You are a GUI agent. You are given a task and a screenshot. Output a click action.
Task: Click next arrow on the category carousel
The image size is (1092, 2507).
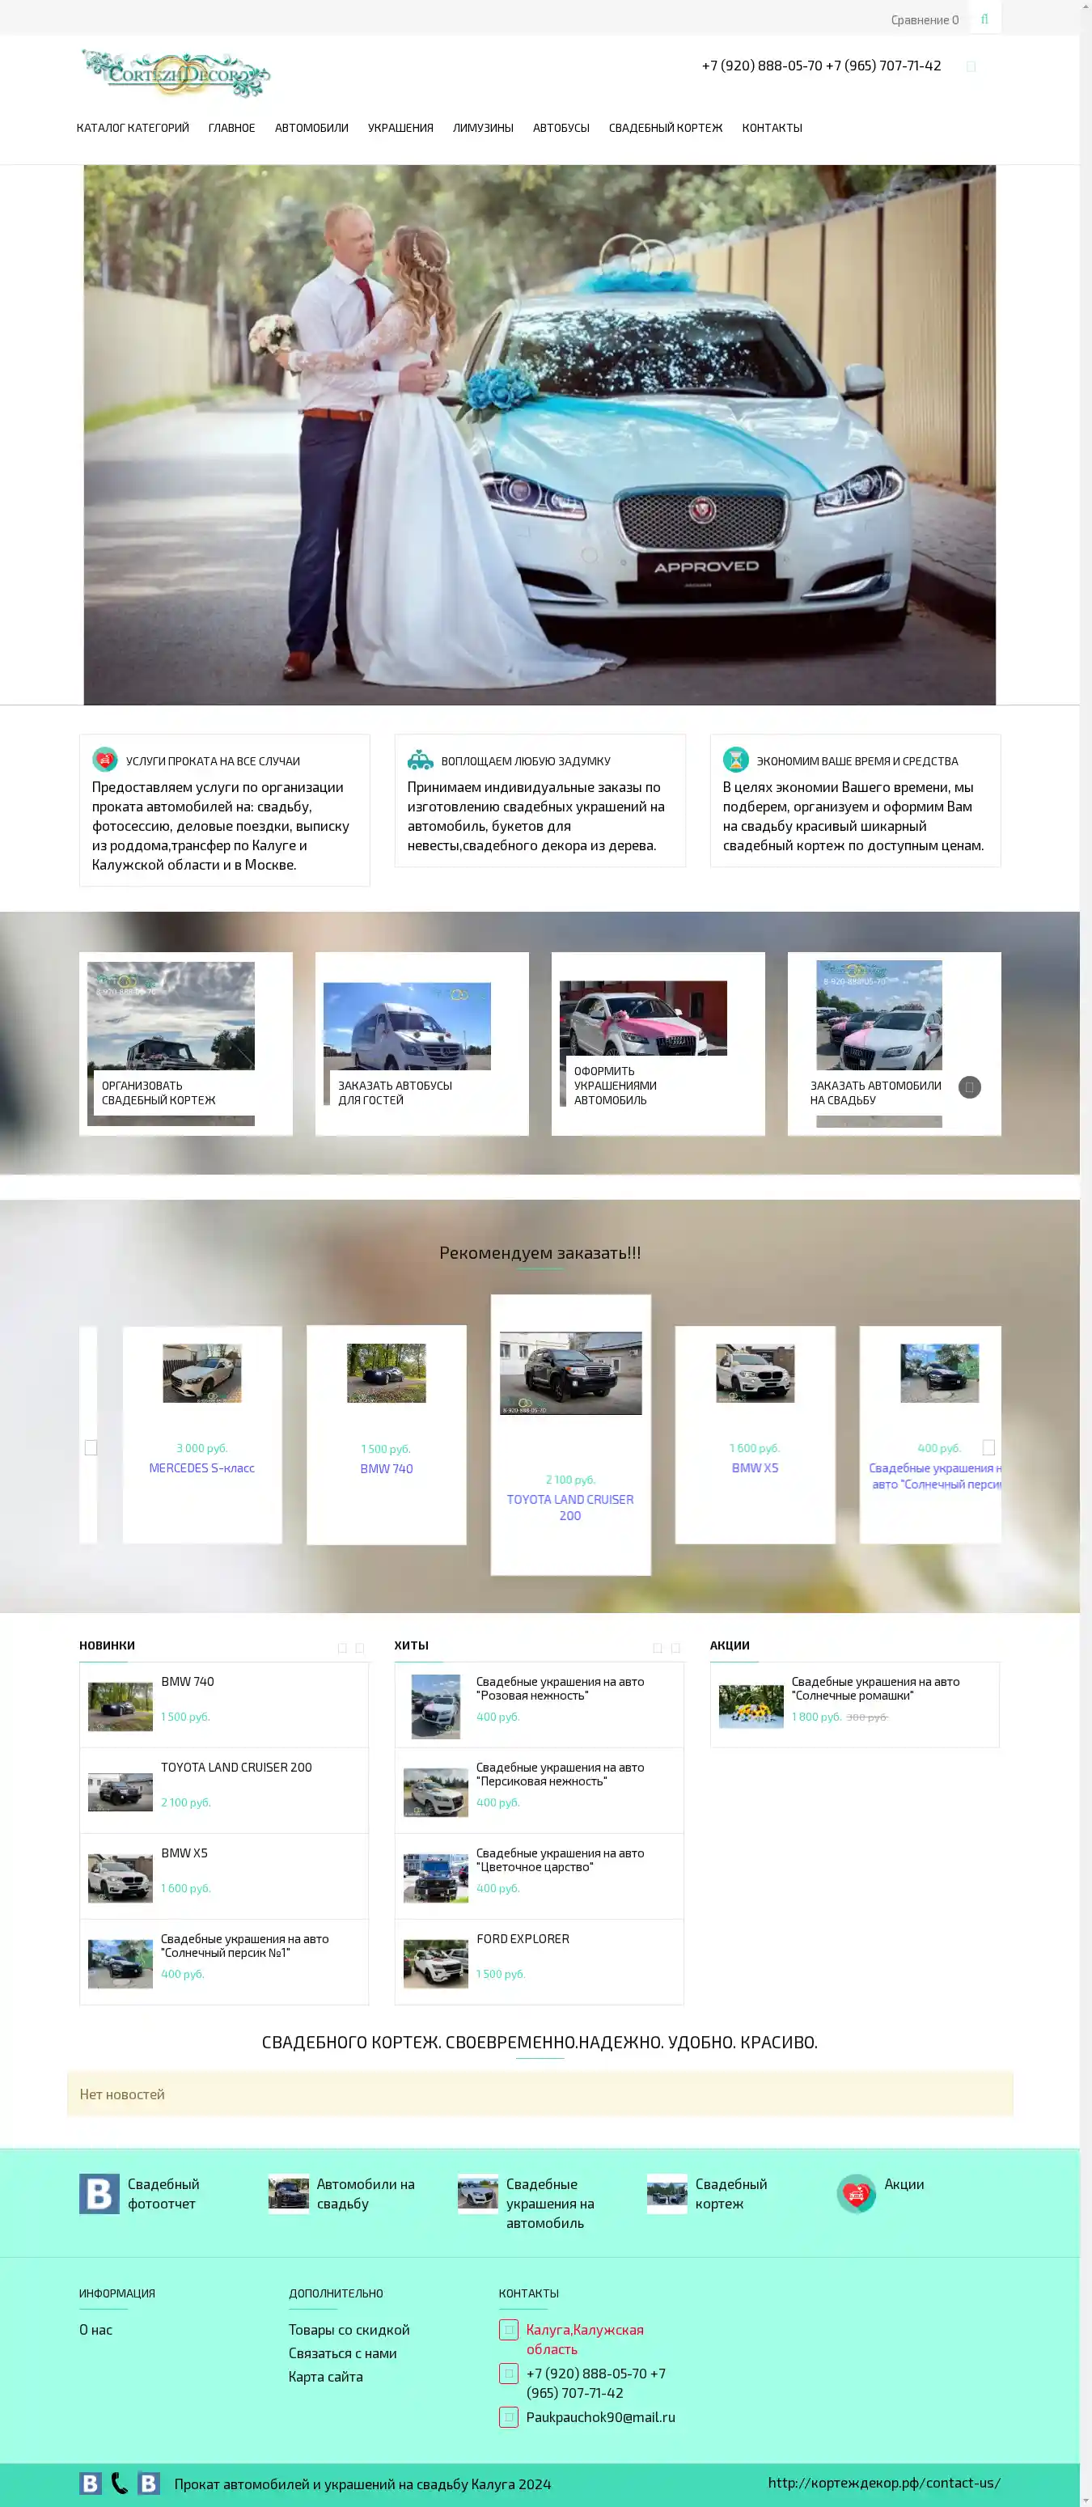click(x=969, y=1087)
